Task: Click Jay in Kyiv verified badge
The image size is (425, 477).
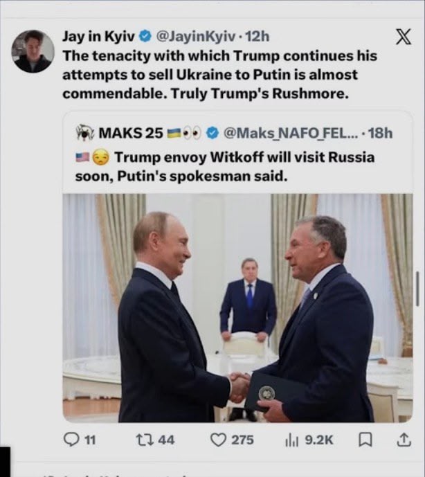Action: [145, 36]
